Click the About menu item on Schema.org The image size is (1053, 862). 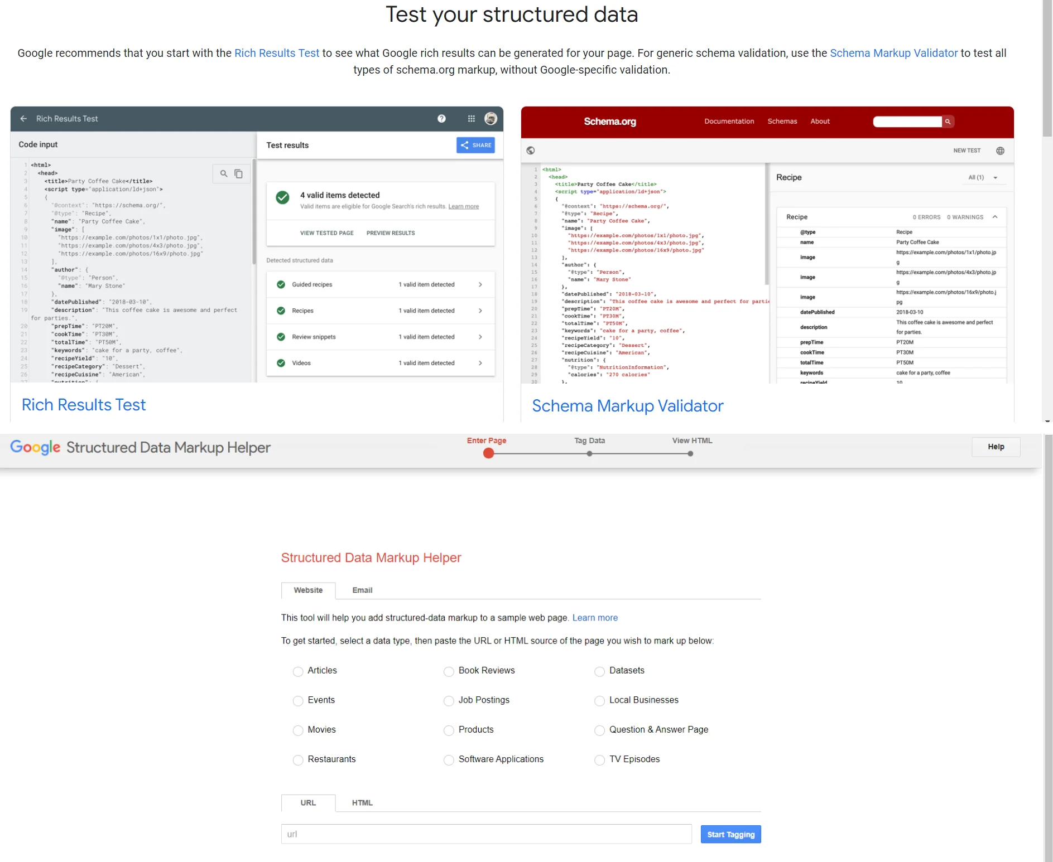coord(820,121)
